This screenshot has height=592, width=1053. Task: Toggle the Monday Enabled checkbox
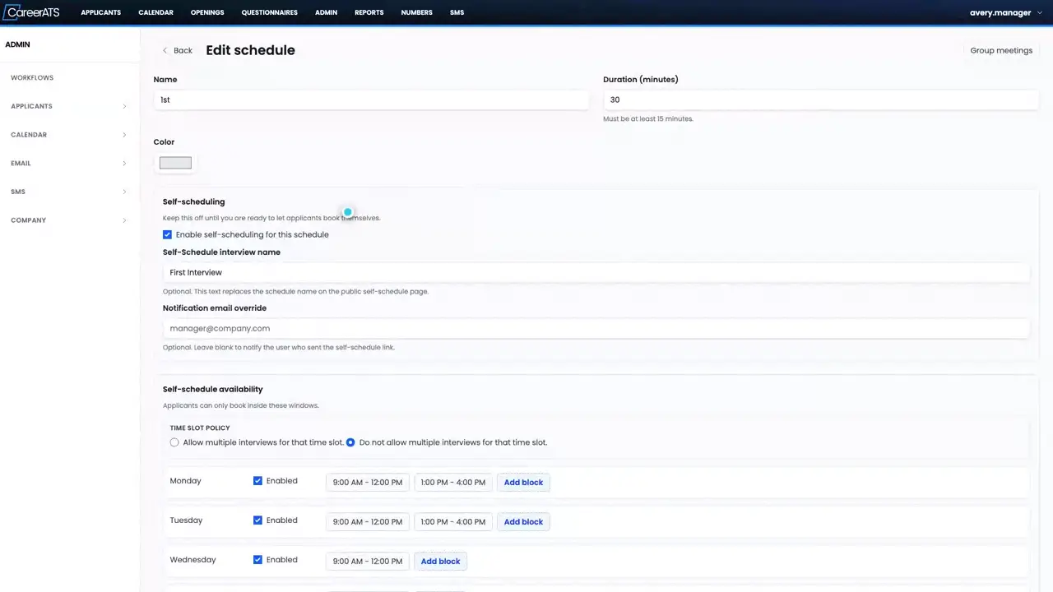pyautogui.click(x=257, y=481)
